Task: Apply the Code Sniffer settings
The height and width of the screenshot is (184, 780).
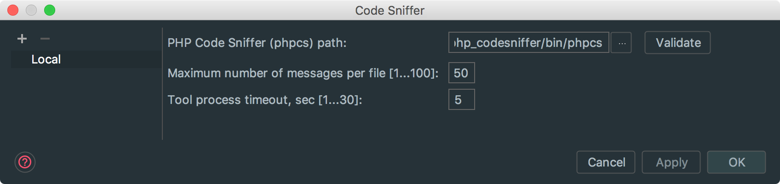Action: click(671, 162)
